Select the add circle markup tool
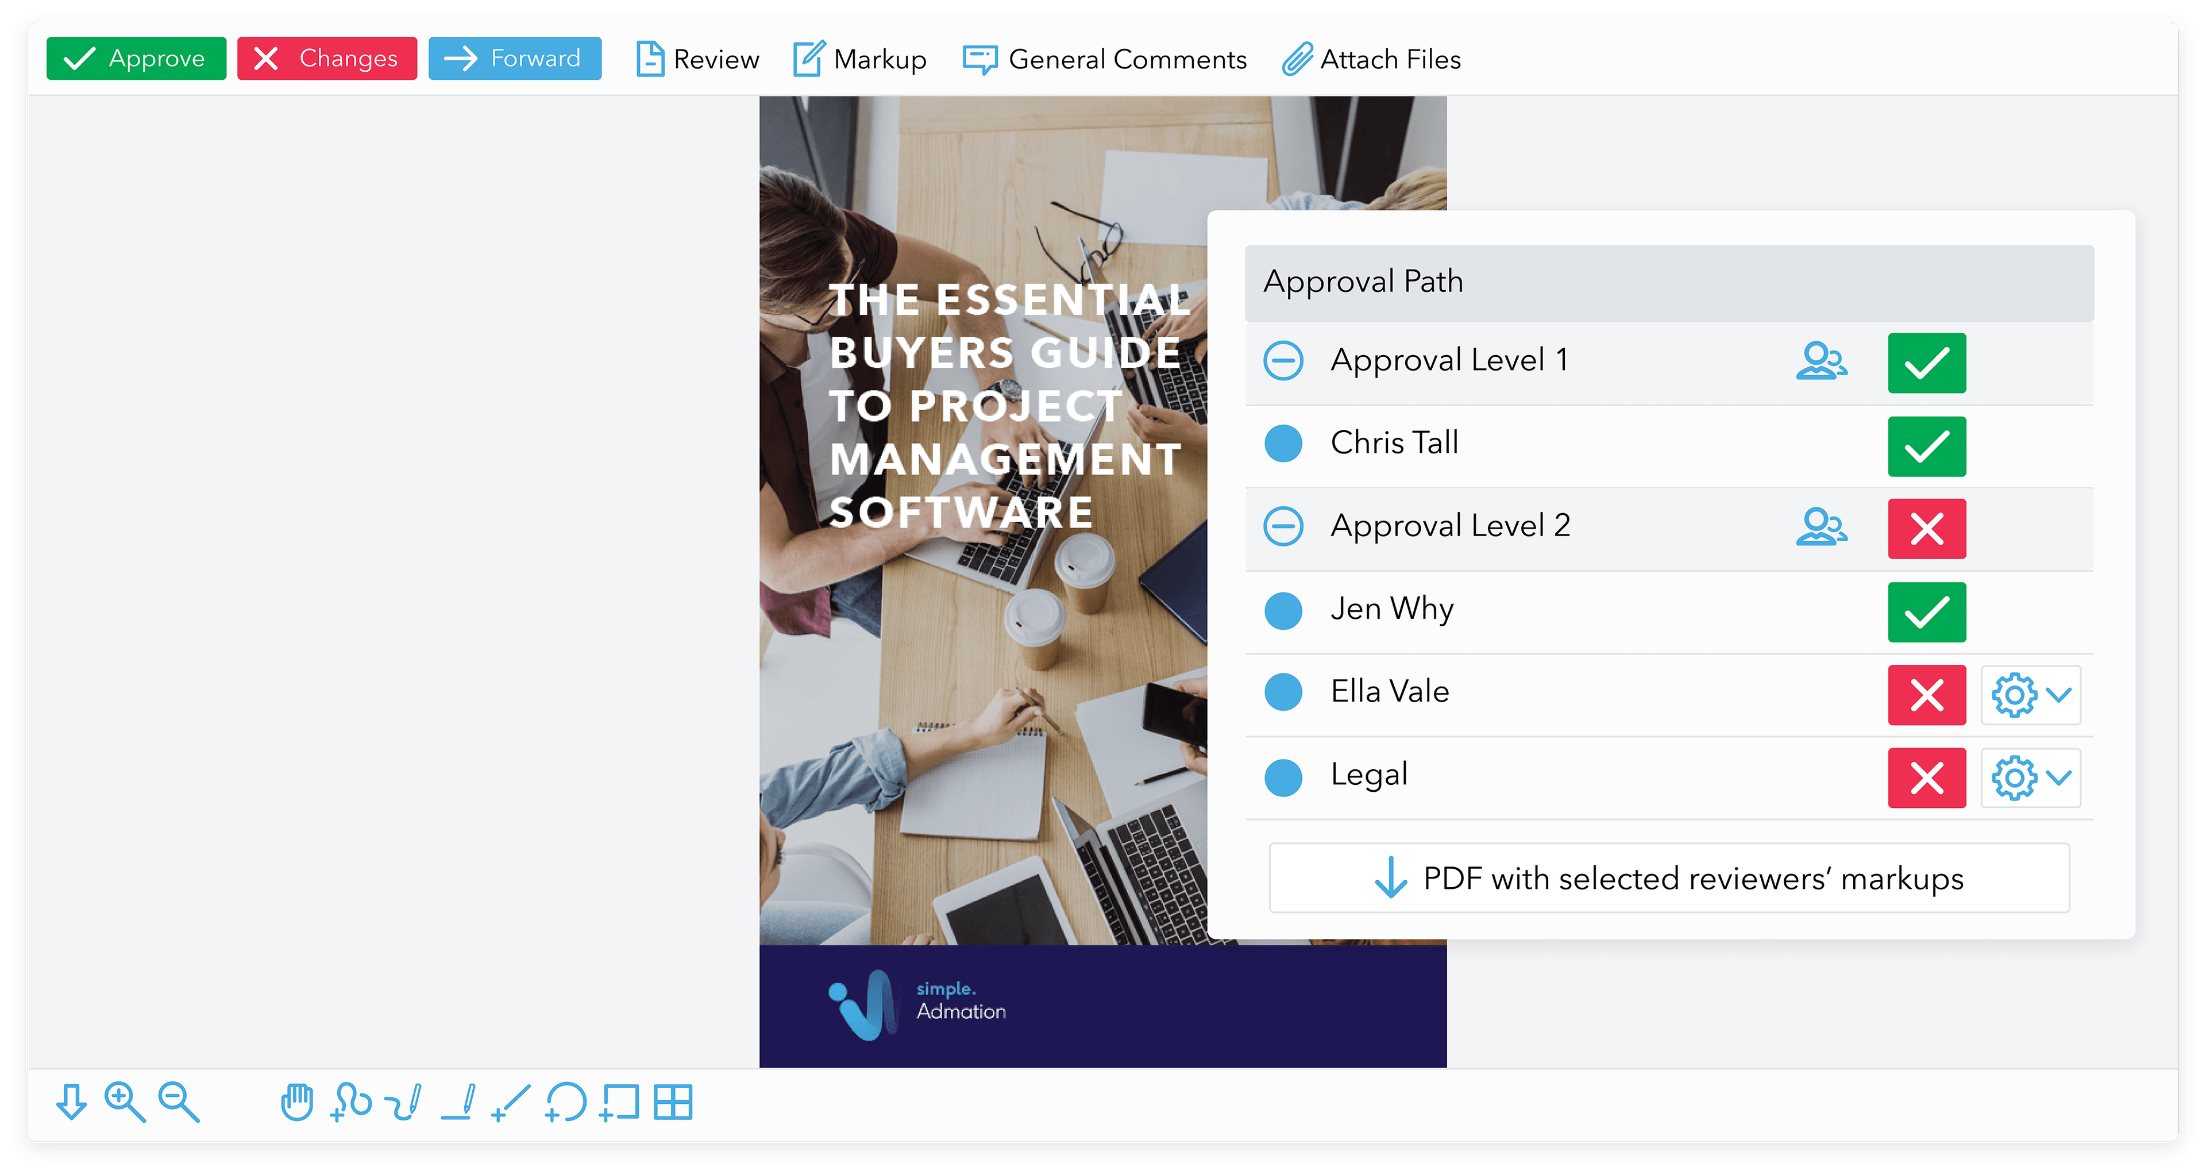2206x1175 pixels. (565, 1101)
